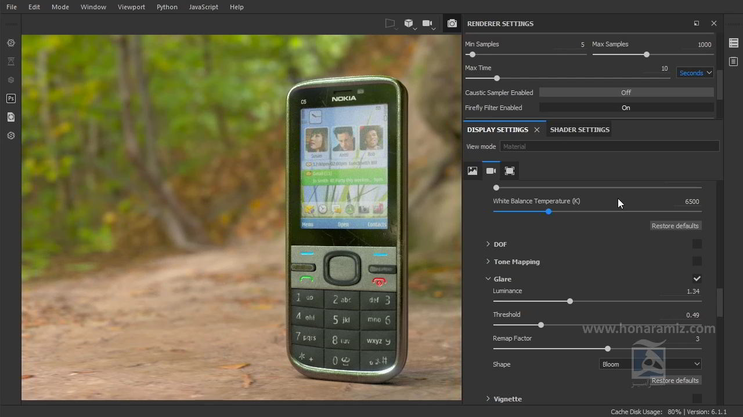Open the perspective view mode icon in viewport toolbar
This screenshot has width=743, height=417.
(x=390, y=24)
